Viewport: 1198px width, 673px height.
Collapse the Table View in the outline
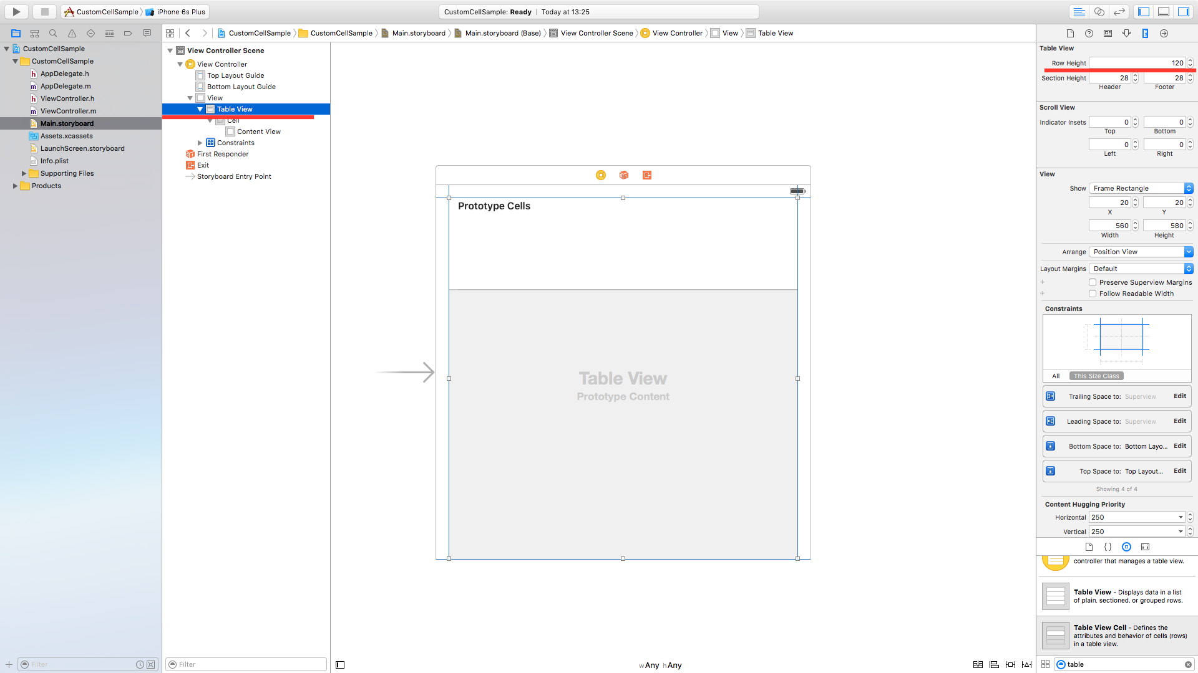201,108
